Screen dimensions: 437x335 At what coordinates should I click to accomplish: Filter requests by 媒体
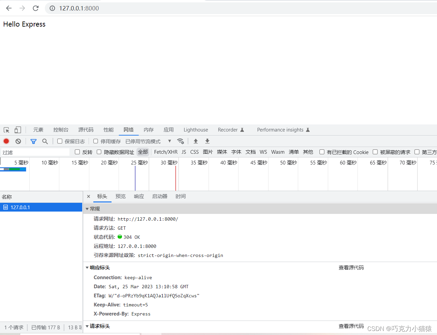pos(222,152)
